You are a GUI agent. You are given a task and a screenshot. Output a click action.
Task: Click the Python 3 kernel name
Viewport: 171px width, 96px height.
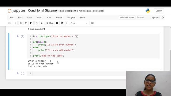coord(156,18)
